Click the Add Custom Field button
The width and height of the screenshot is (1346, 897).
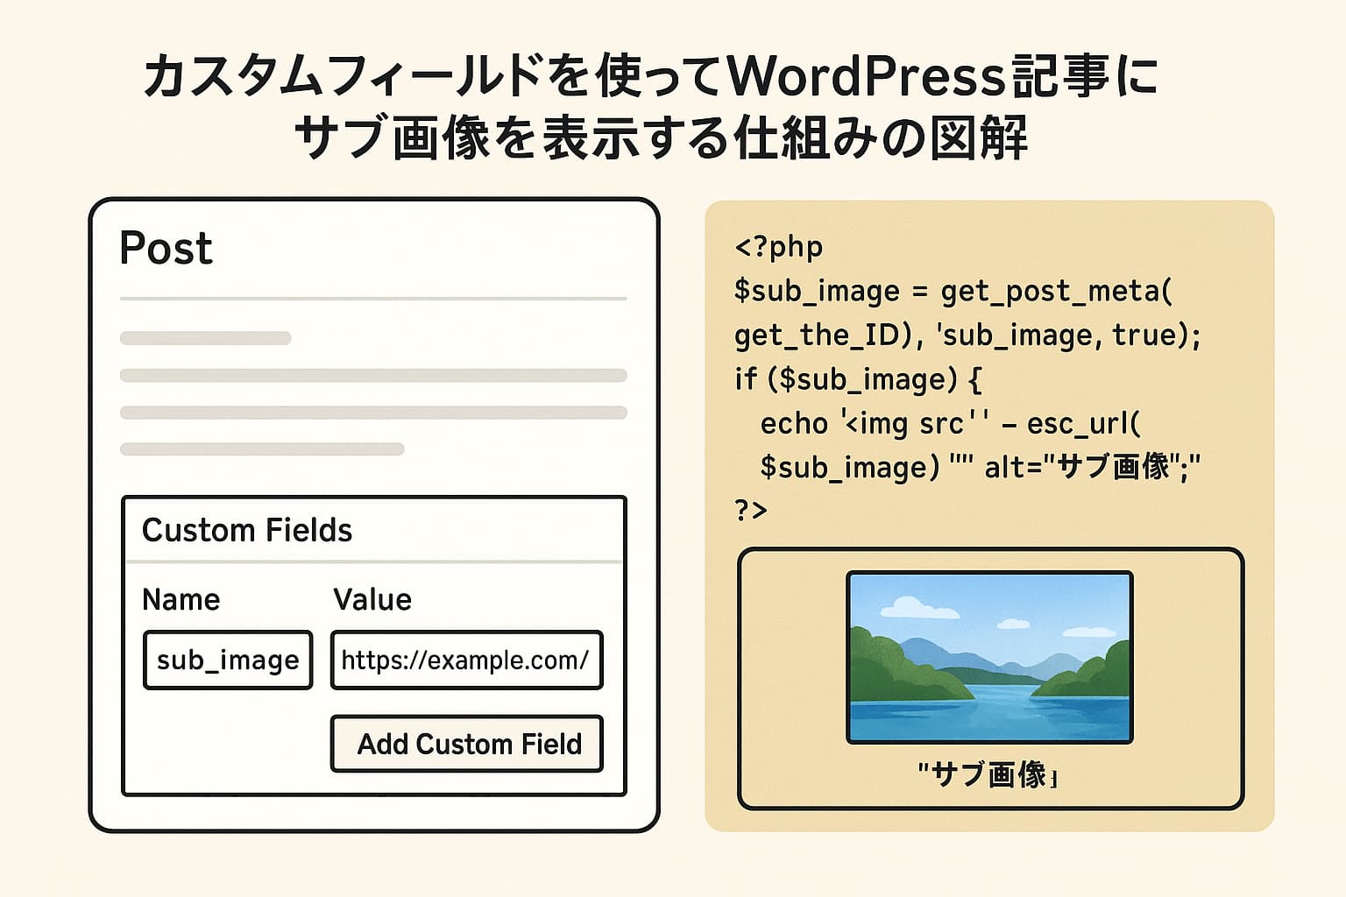(x=467, y=744)
